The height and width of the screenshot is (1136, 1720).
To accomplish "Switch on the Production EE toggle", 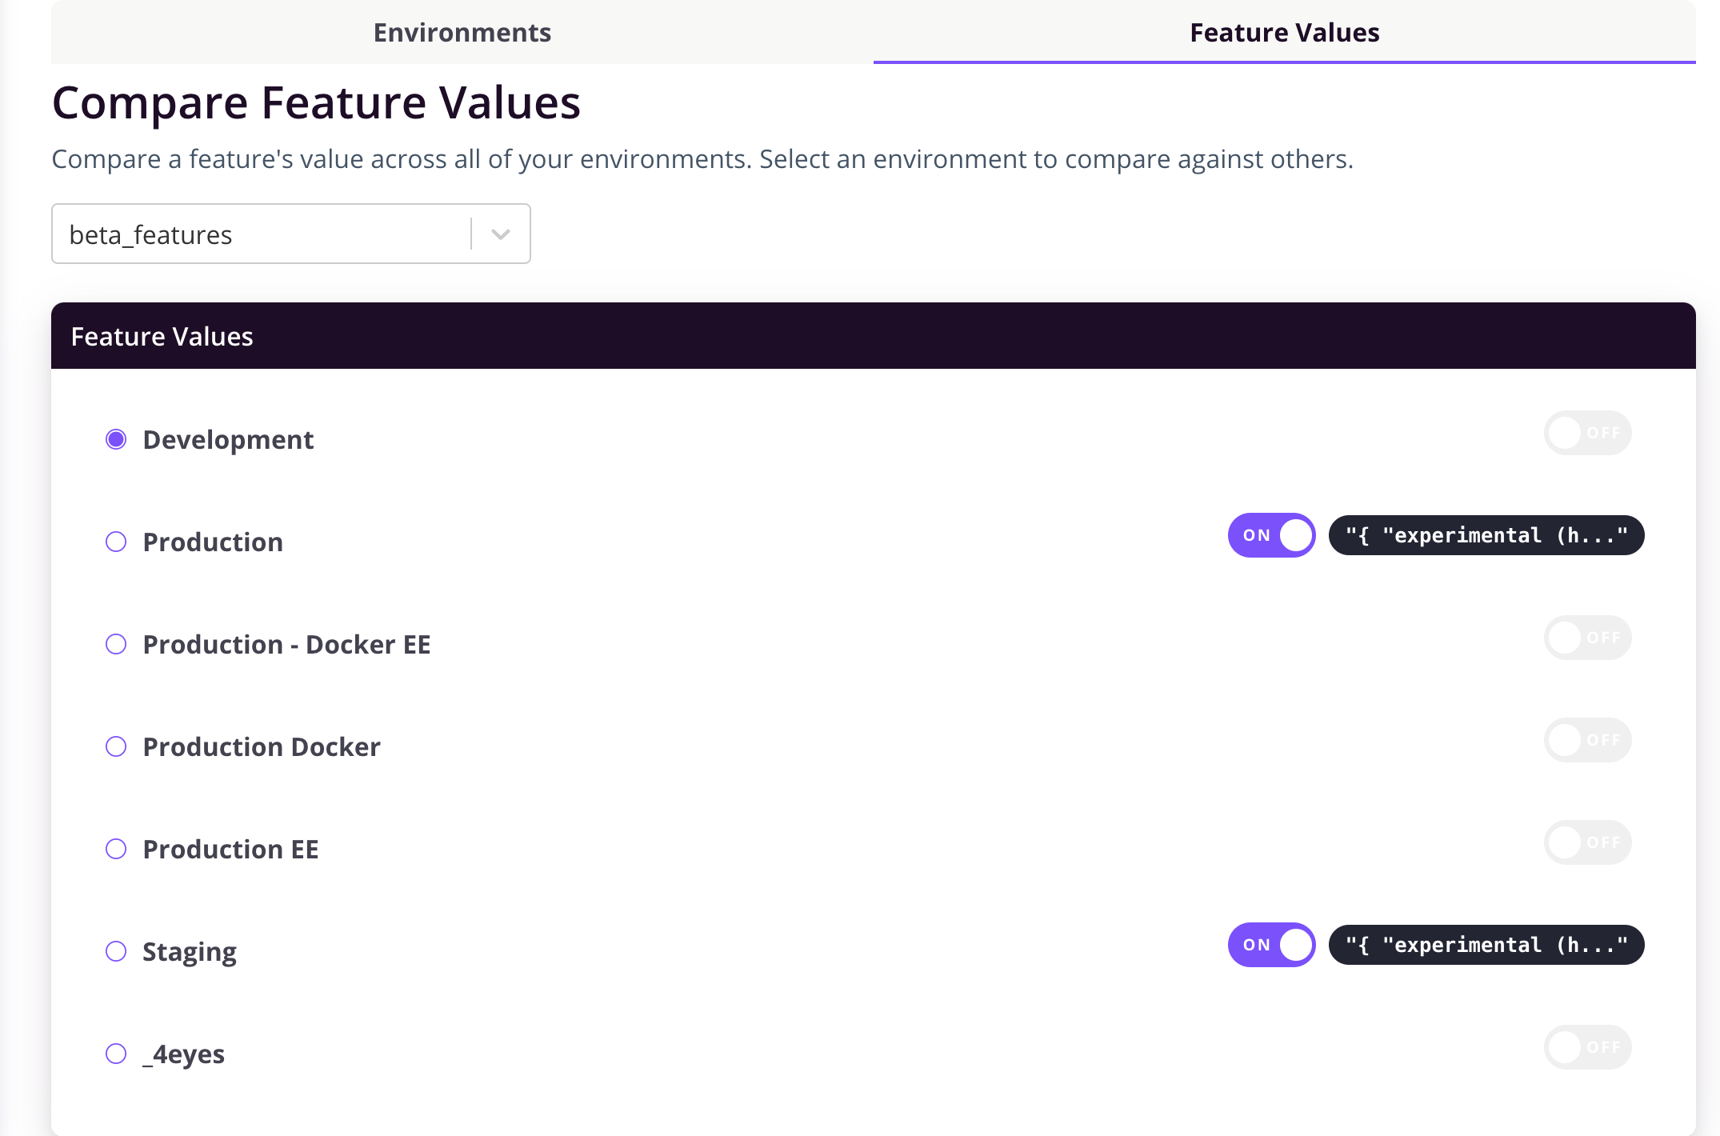I will point(1587,842).
